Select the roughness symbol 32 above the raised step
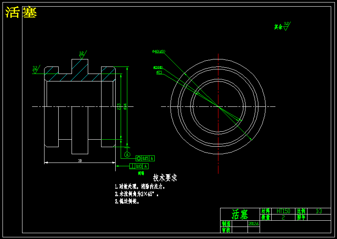 click(82, 55)
